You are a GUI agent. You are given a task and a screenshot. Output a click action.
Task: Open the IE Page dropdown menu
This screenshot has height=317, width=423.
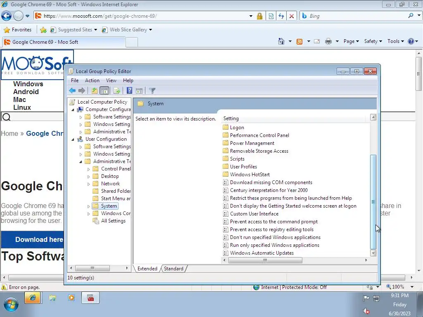351,41
